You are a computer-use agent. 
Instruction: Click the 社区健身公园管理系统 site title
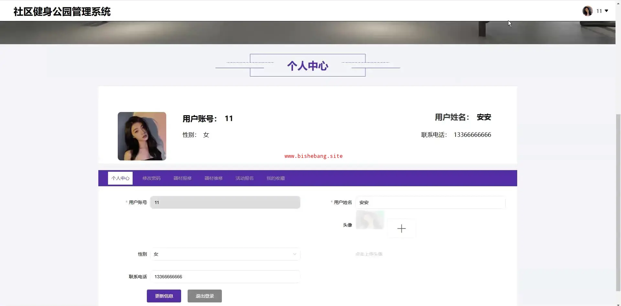tap(62, 12)
